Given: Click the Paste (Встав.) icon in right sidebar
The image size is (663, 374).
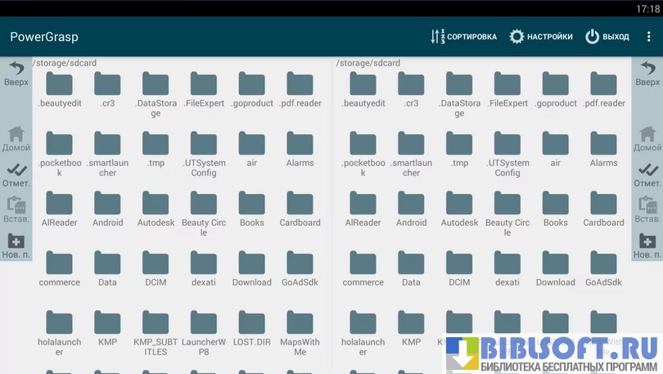Looking at the screenshot, I should pos(647,210).
